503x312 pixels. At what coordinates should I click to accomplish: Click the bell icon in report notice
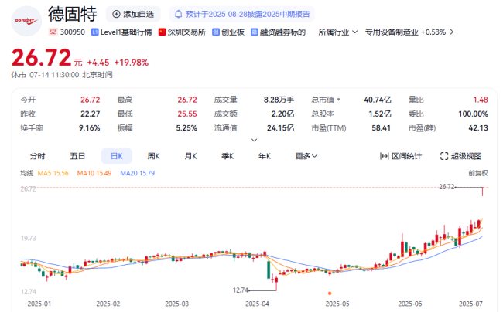[x=178, y=14]
